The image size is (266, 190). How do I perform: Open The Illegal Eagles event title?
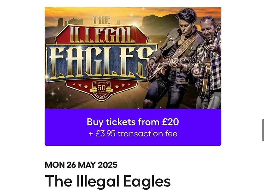108,182
